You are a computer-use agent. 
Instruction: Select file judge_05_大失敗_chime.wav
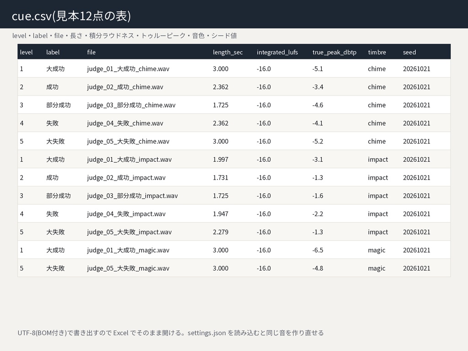pos(128,142)
